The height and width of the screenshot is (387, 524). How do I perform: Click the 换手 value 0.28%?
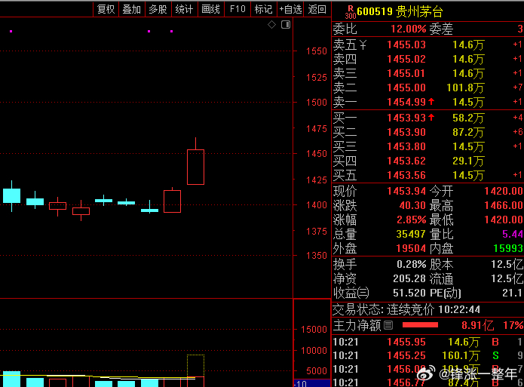pos(412,264)
